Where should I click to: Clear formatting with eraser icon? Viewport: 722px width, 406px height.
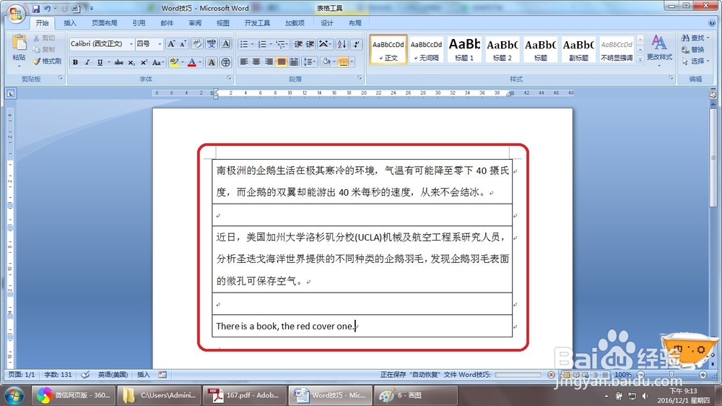[x=197, y=44]
